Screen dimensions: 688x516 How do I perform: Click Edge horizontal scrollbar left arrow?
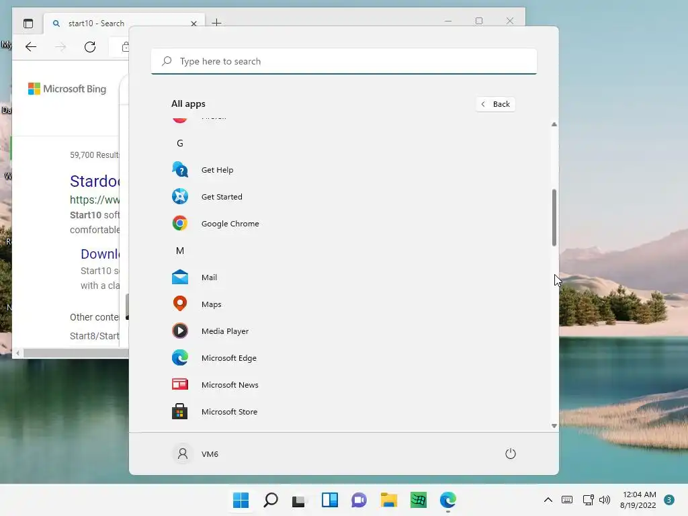17,353
